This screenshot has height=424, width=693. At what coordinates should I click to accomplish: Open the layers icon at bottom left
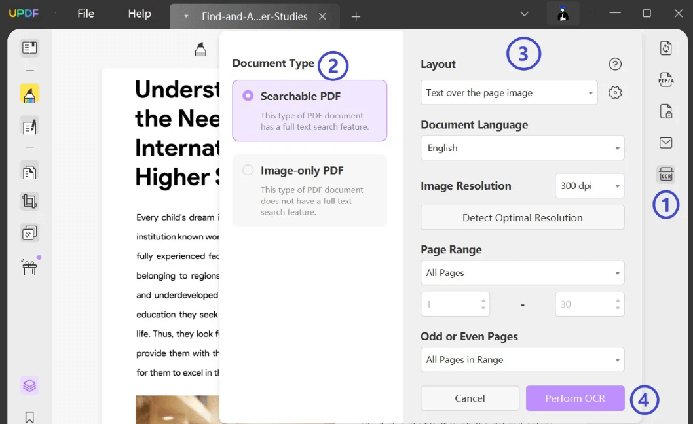click(29, 385)
